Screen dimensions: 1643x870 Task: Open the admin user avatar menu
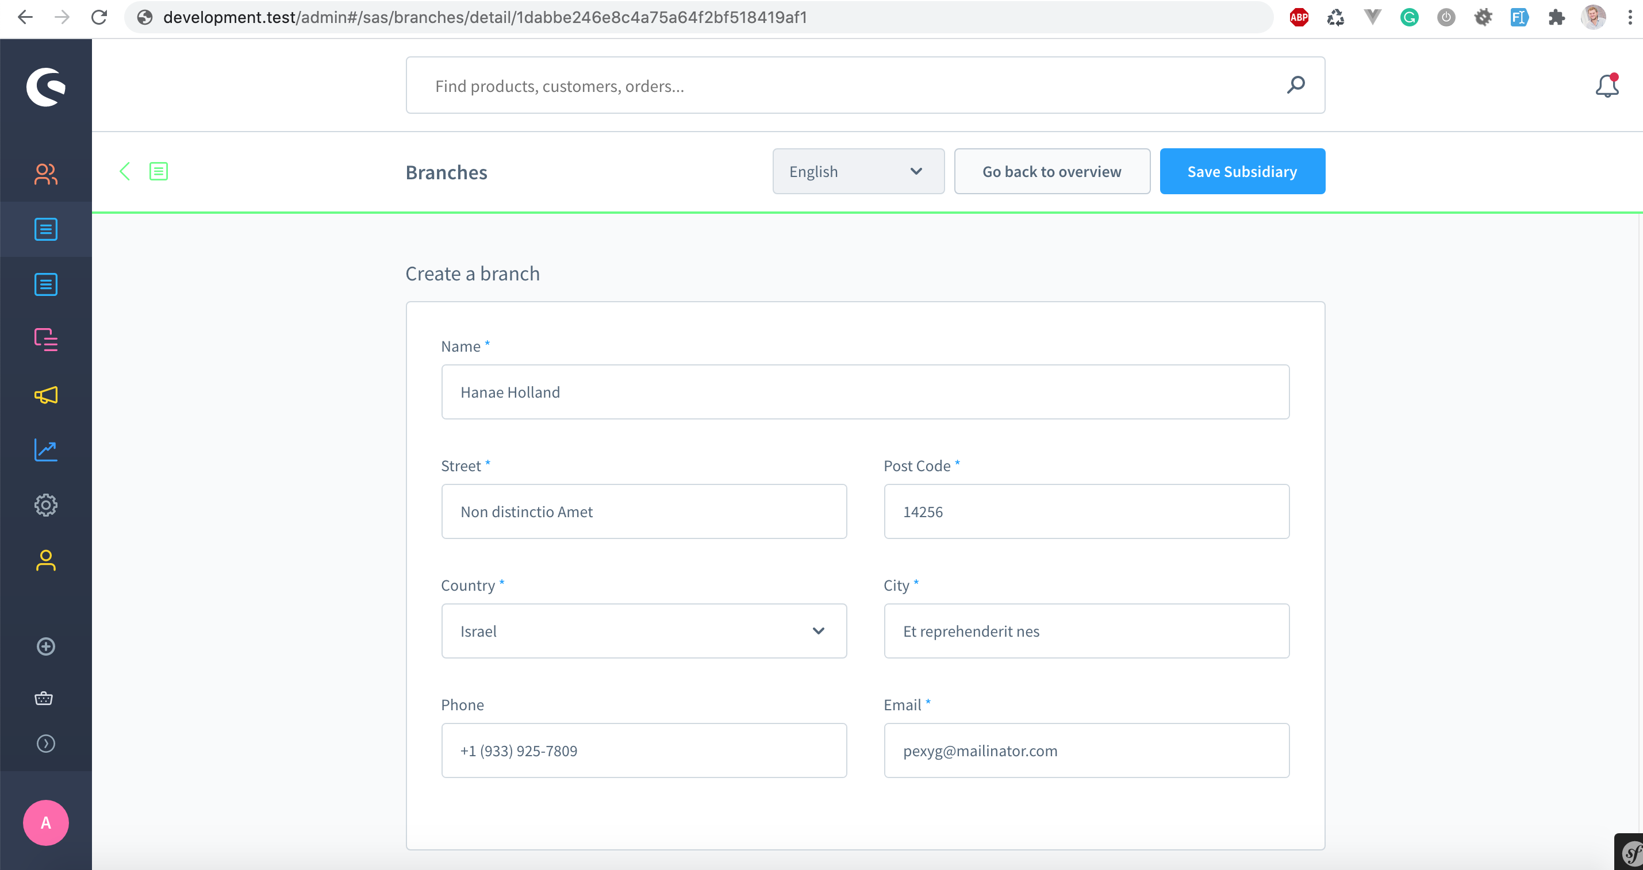click(45, 822)
